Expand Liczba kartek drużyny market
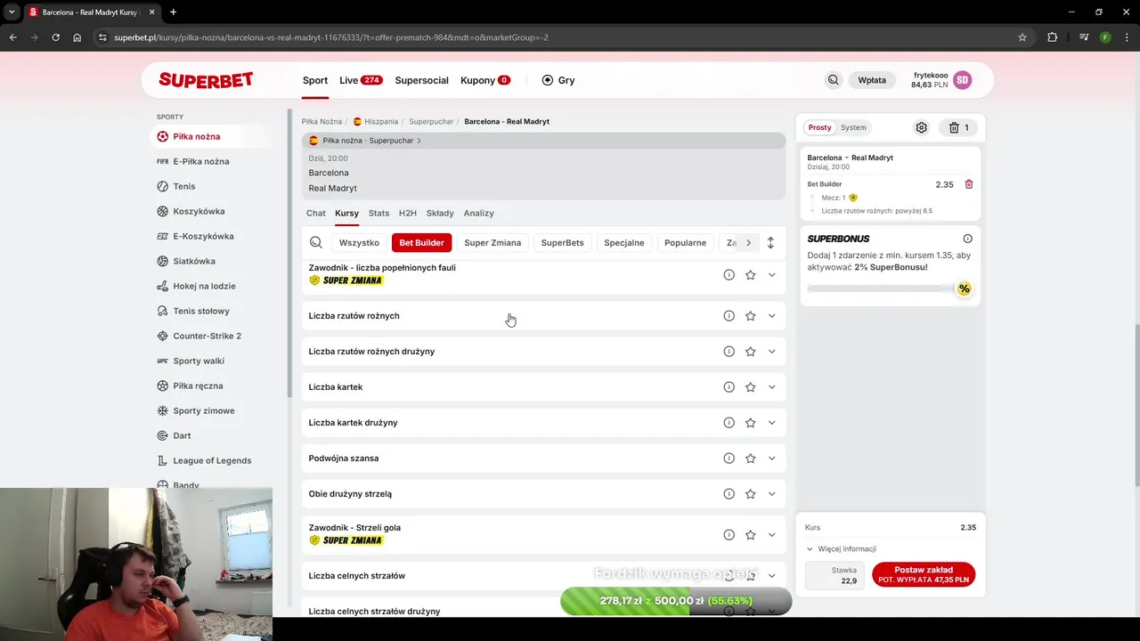The image size is (1140, 641). (771, 423)
